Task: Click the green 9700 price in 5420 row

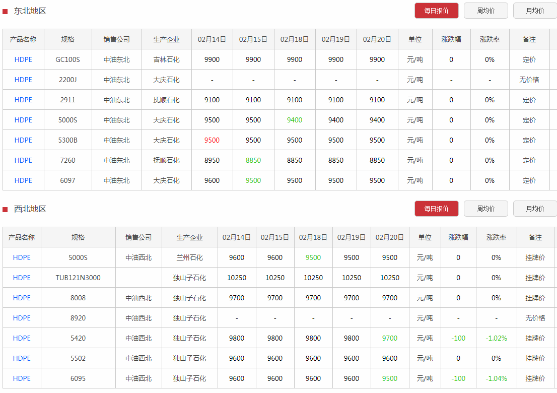Action: click(x=390, y=338)
